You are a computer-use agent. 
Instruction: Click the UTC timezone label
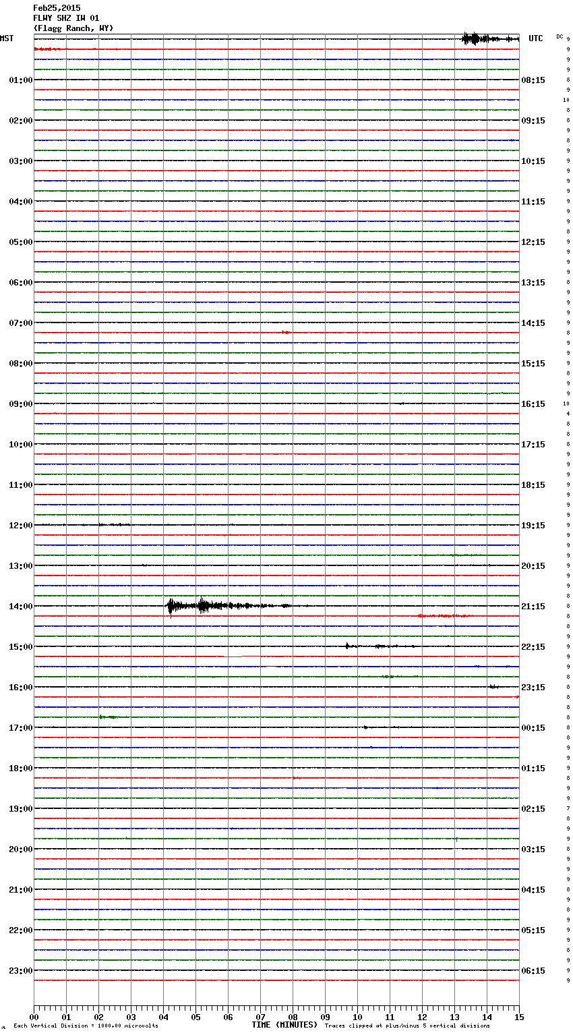(x=536, y=38)
